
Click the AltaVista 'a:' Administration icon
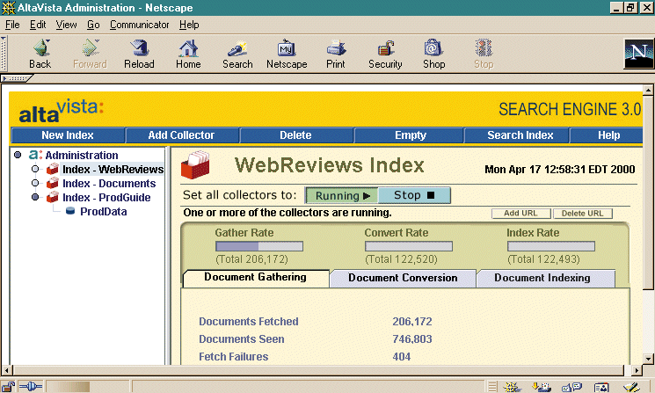[35, 155]
